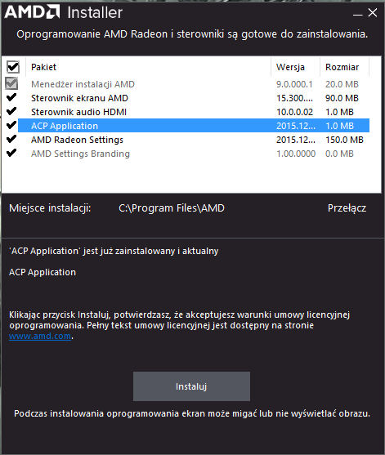This screenshot has width=385, height=455.
Task: Minimize the AMD Installer window
Action: (x=358, y=13)
